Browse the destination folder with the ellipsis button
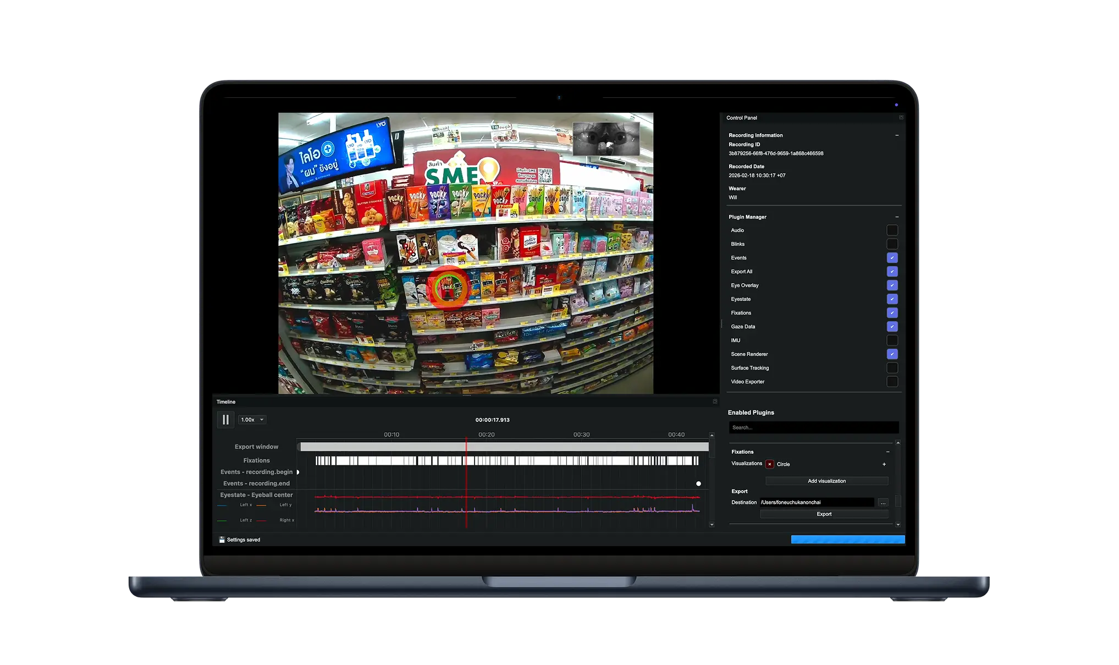1119x665 pixels. click(883, 503)
